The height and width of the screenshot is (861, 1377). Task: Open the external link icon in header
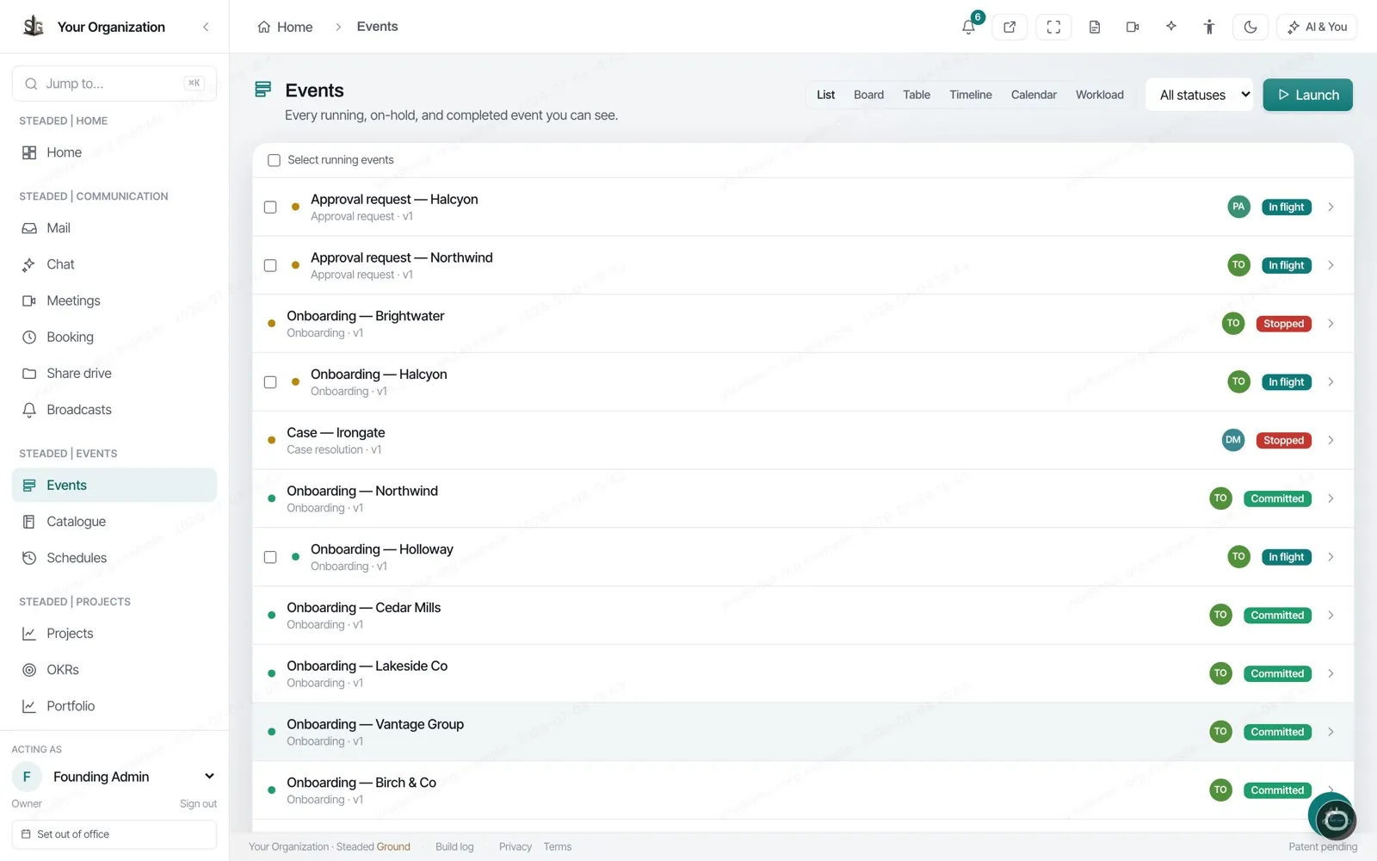pyautogui.click(x=1010, y=27)
